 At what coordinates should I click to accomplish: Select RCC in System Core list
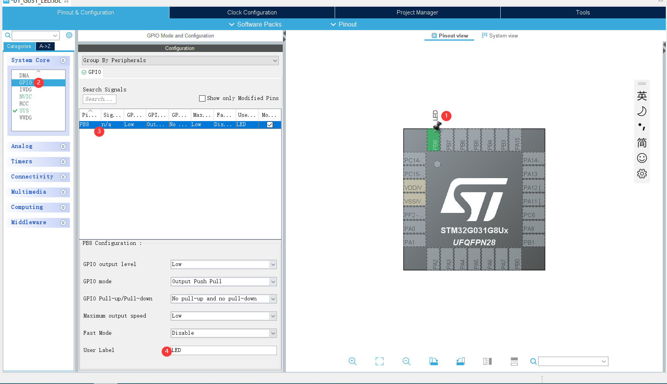coord(24,104)
